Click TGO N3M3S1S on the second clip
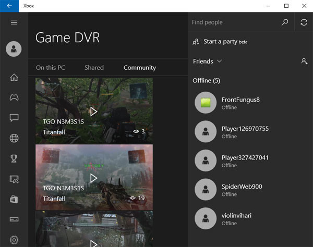 [x=64, y=188]
